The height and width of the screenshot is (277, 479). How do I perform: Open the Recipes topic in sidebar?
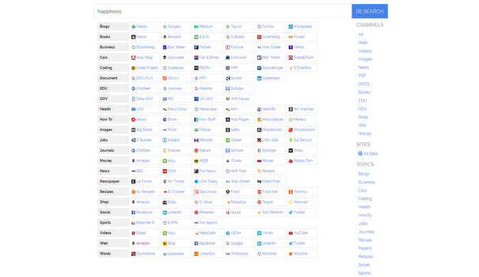365,256
